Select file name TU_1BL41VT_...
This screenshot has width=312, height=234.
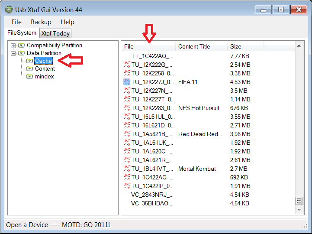coord(152,169)
